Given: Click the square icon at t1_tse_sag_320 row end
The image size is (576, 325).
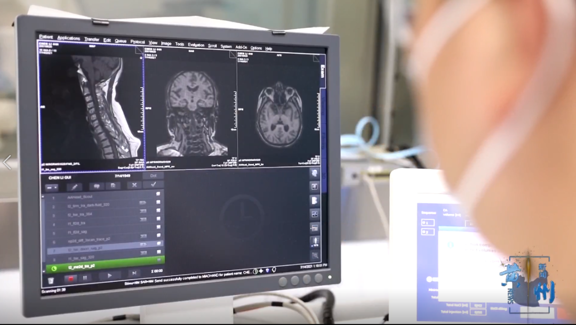Looking at the screenshot, I should (x=159, y=252).
